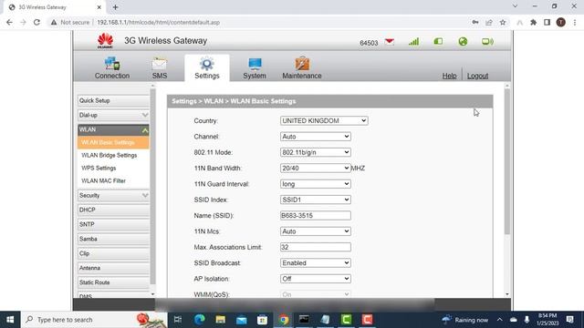This screenshot has height=328, width=584.
Task: Click the browser Back arrow
Action: 9,22
